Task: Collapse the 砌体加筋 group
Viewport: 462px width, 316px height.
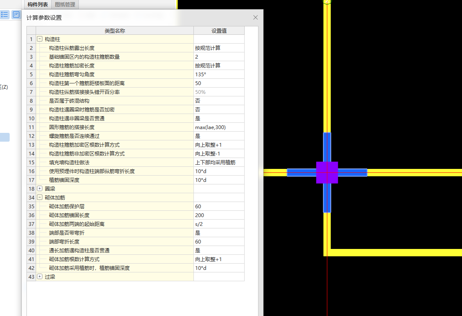Action: click(40, 197)
